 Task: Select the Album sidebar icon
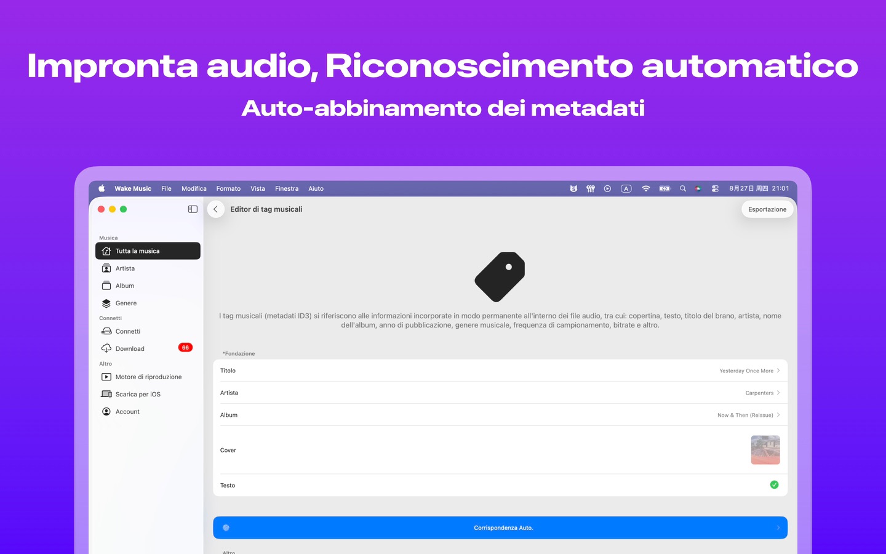pos(106,286)
